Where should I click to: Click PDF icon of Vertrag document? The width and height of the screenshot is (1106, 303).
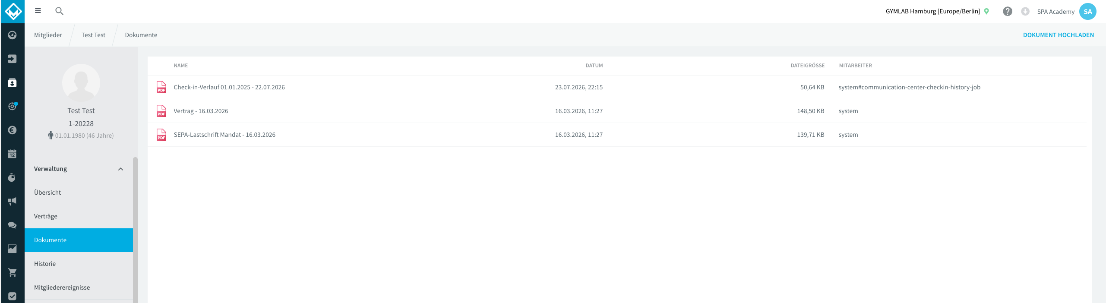161,111
